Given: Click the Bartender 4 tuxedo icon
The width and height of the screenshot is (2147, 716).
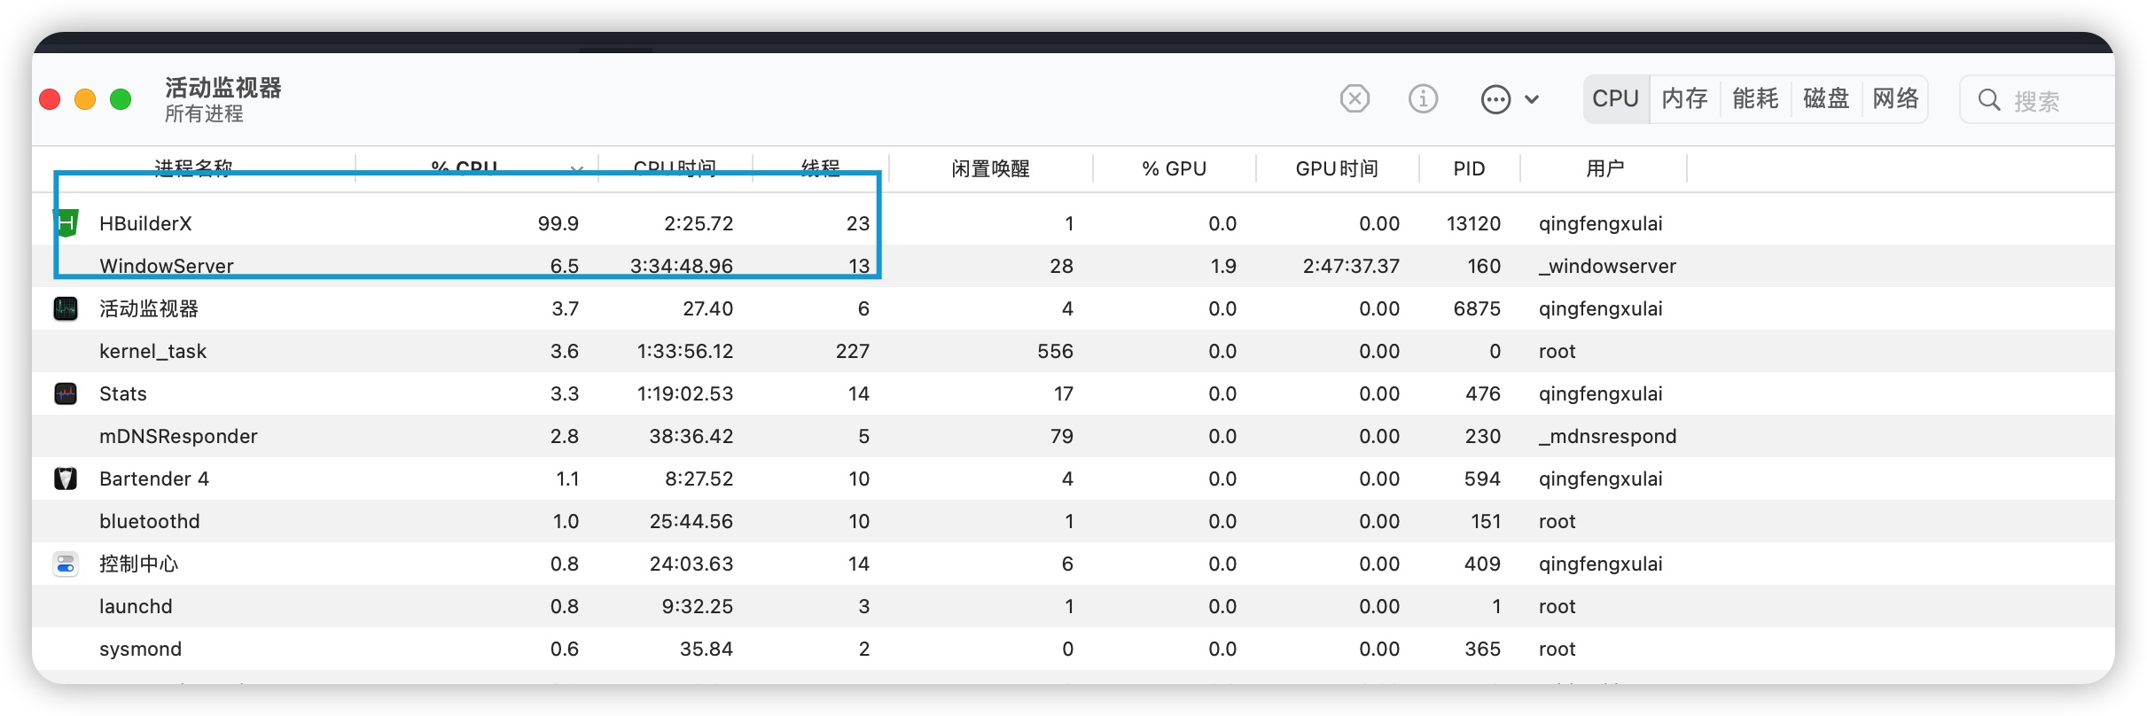Looking at the screenshot, I should click(66, 479).
